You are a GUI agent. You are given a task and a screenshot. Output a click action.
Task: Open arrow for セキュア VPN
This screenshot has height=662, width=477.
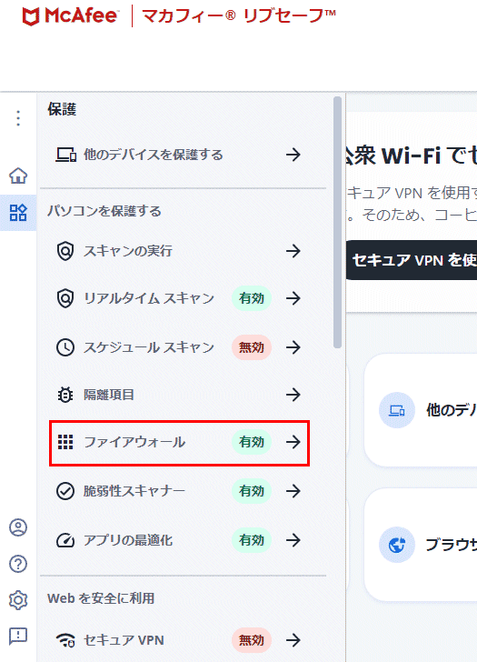coord(293,640)
